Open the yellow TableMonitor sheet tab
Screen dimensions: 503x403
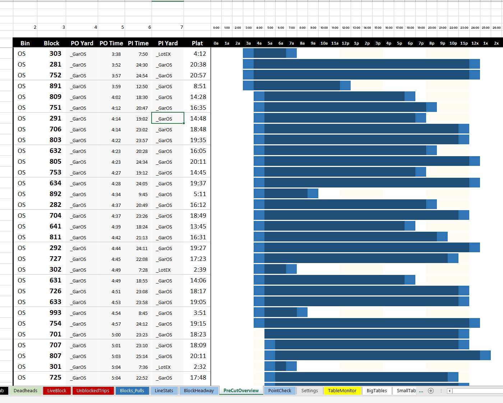(342, 391)
